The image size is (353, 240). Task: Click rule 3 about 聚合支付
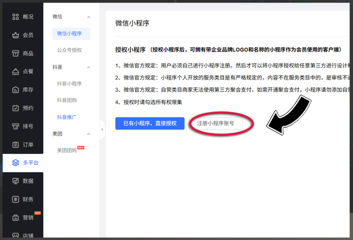[232, 90]
